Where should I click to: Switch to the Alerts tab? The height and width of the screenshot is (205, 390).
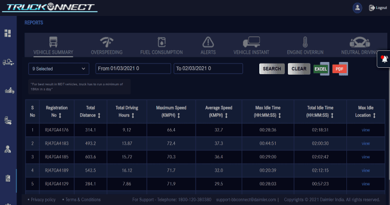click(x=208, y=46)
